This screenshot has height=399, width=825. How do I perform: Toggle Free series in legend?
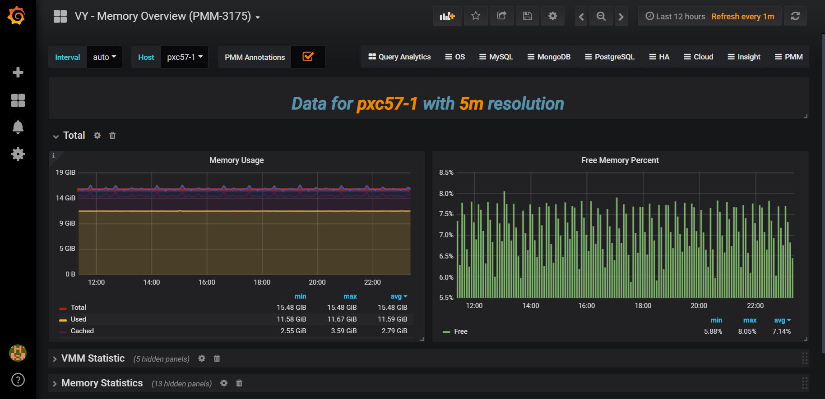(460, 331)
